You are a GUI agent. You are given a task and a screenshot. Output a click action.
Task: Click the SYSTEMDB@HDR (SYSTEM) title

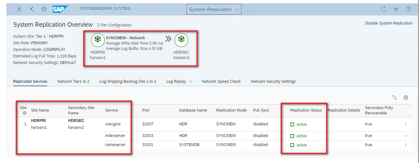[x=105, y=8]
